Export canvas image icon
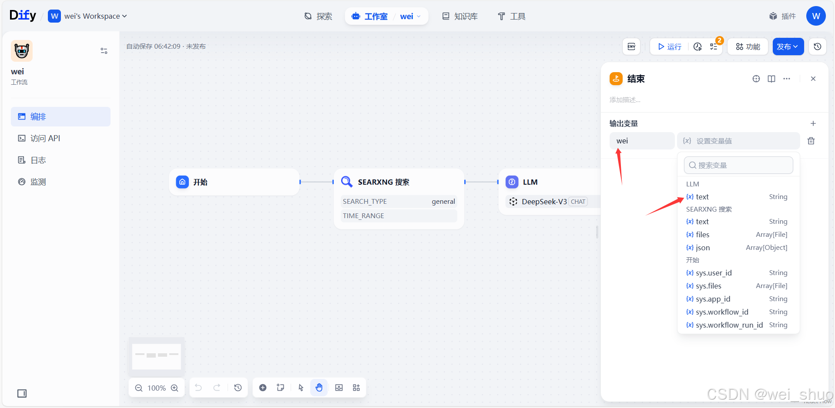This screenshot has height=408, width=835. (339, 388)
